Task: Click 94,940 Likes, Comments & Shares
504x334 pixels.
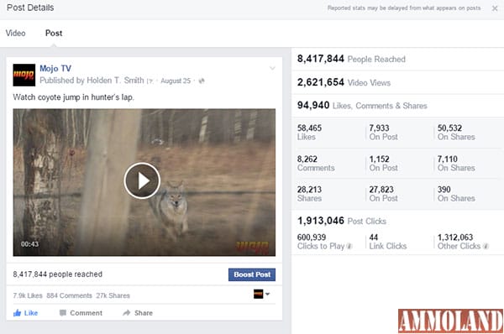Action: pyautogui.click(x=362, y=106)
